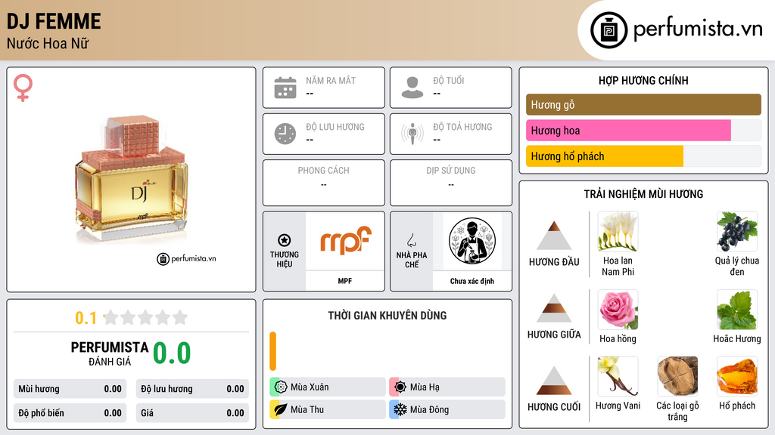
Task: Click the pink Hương hoa accord bar
Action: (x=628, y=130)
